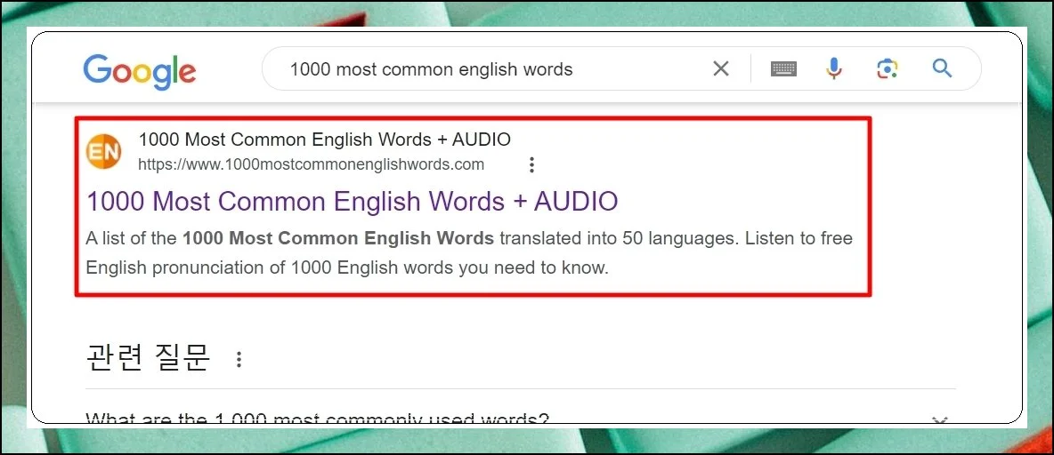Image resolution: width=1054 pixels, height=455 pixels.
Task: Click snippet line starting "English pronunciation of 1000"
Action: pyautogui.click(x=347, y=267)
